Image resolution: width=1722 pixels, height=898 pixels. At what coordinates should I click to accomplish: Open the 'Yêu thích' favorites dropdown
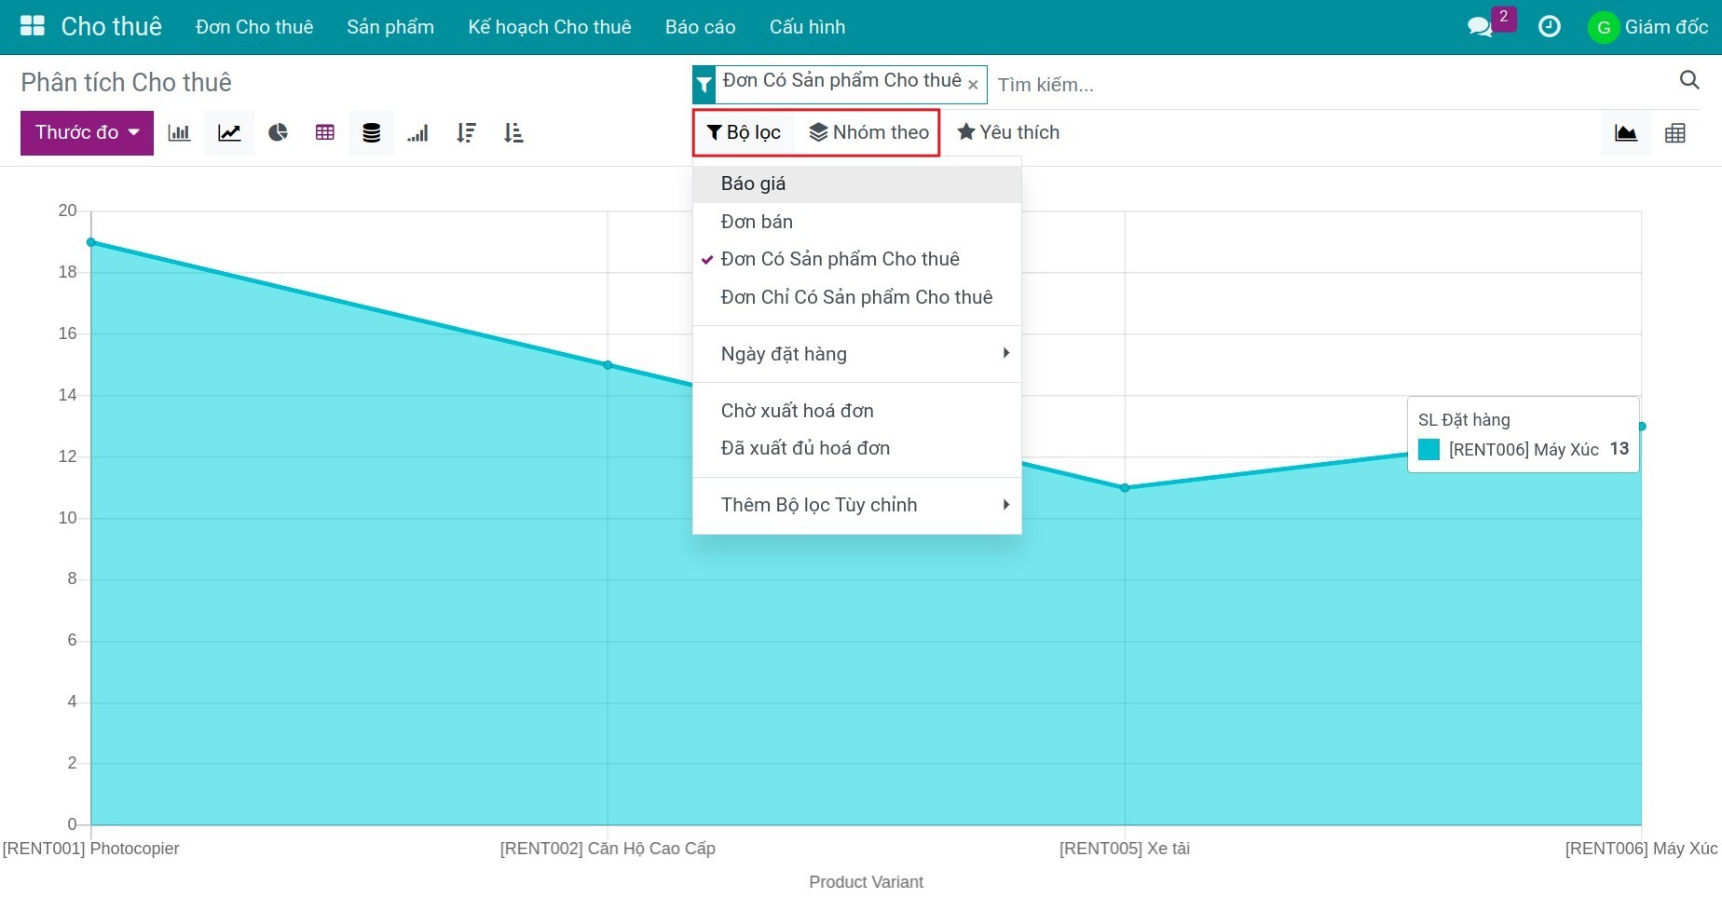point(1008,132)
